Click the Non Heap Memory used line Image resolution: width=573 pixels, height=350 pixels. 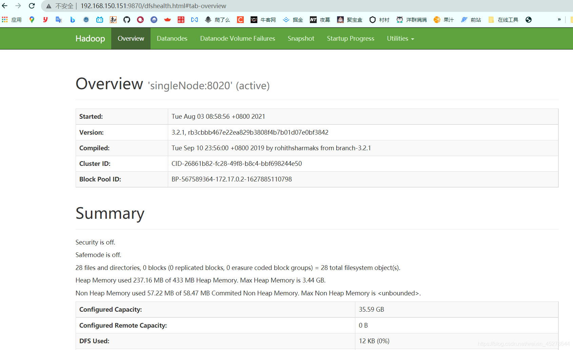(x=248, y=293)
